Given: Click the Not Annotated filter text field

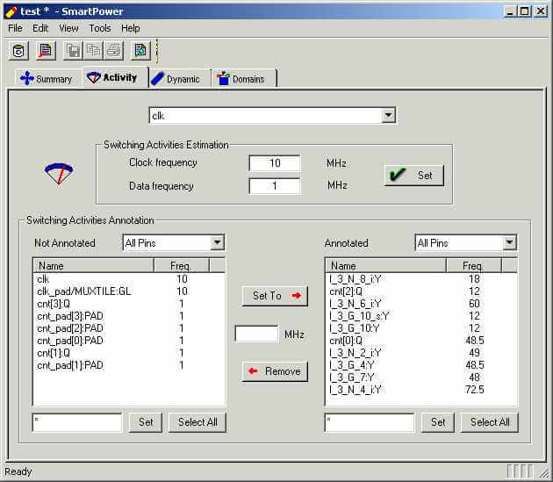Looking at the screenshot, I should (x=77, y=422).
